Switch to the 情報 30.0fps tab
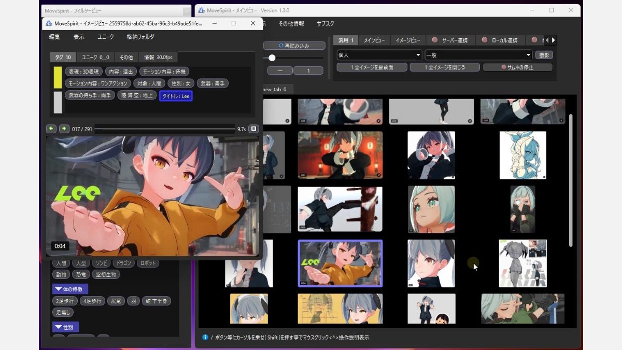 (x=158, y=57)
